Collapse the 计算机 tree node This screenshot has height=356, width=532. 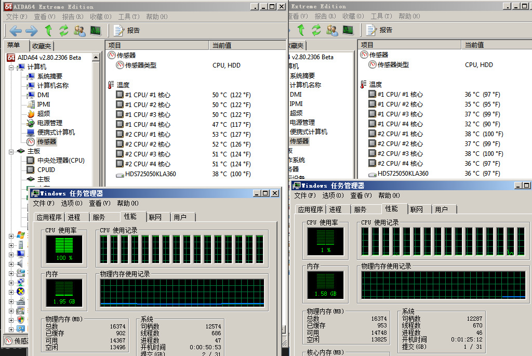(11, 67)
